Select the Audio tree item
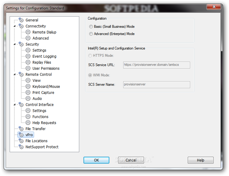Image resolution: width=229 pixels, height=176 pixels. point(37,99)
